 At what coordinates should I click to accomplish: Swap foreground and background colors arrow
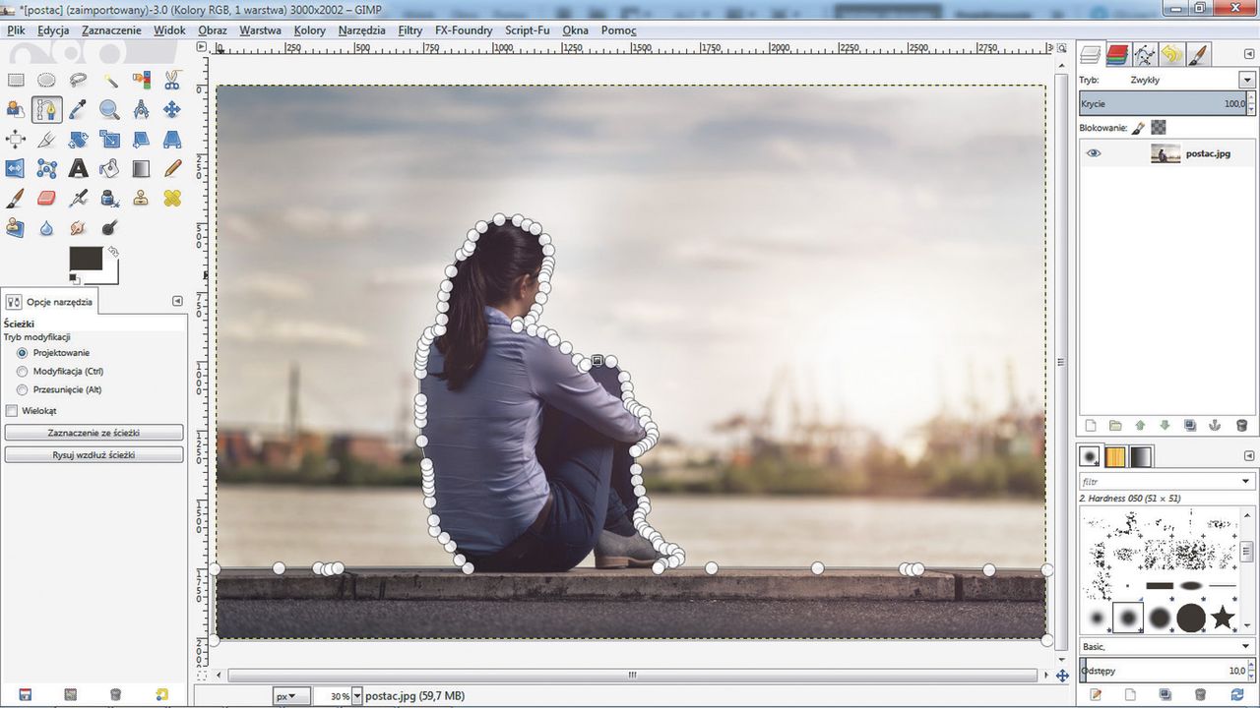[113, 252]
